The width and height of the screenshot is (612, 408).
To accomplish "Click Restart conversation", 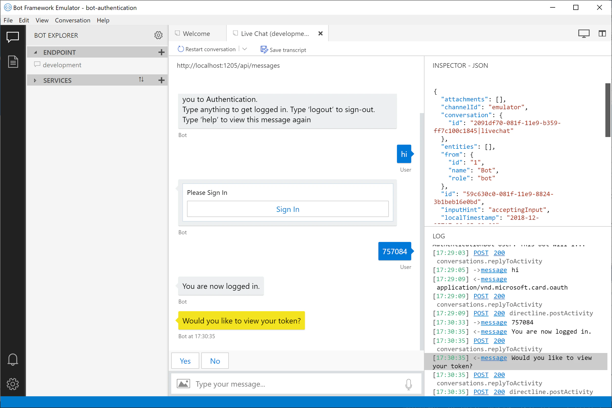I will point(207,49).
